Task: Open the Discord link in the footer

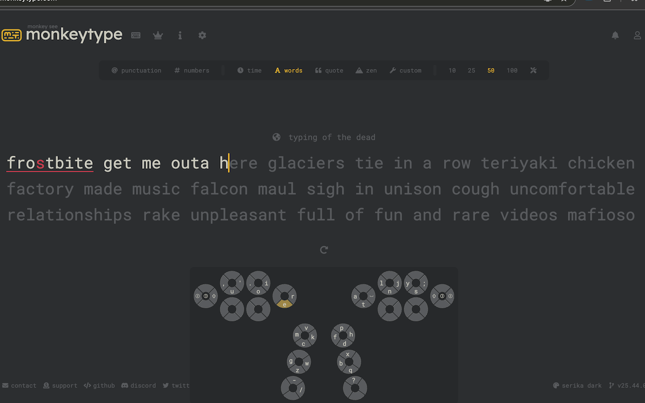Action: coord(139,385)
